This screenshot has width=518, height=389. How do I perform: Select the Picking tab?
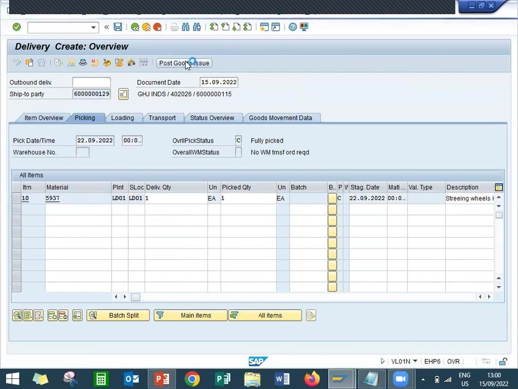tap(85, 118)
